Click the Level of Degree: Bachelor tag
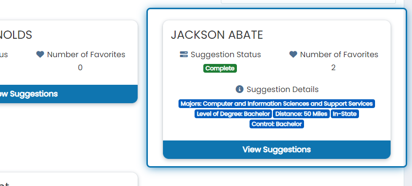Screen dimensions: 412x186 pyautogui.click(x=233, y=114)
